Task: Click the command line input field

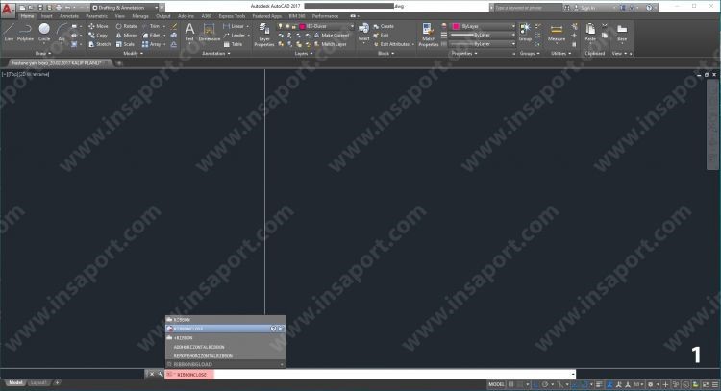Action: pyautogui.click(x=385, y=374)
